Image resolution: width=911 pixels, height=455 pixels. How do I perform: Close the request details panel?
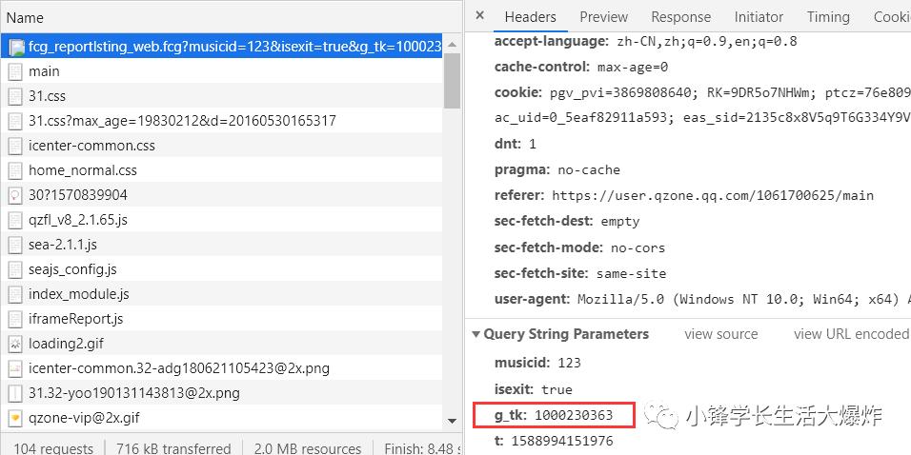[479, 16]
